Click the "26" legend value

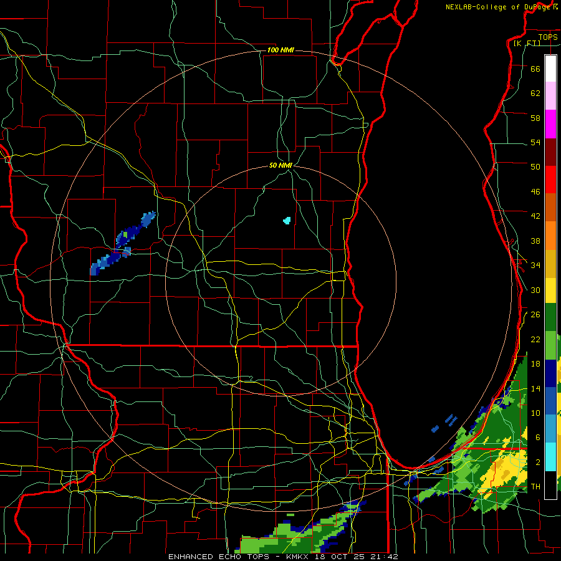[x=535, y=315]
